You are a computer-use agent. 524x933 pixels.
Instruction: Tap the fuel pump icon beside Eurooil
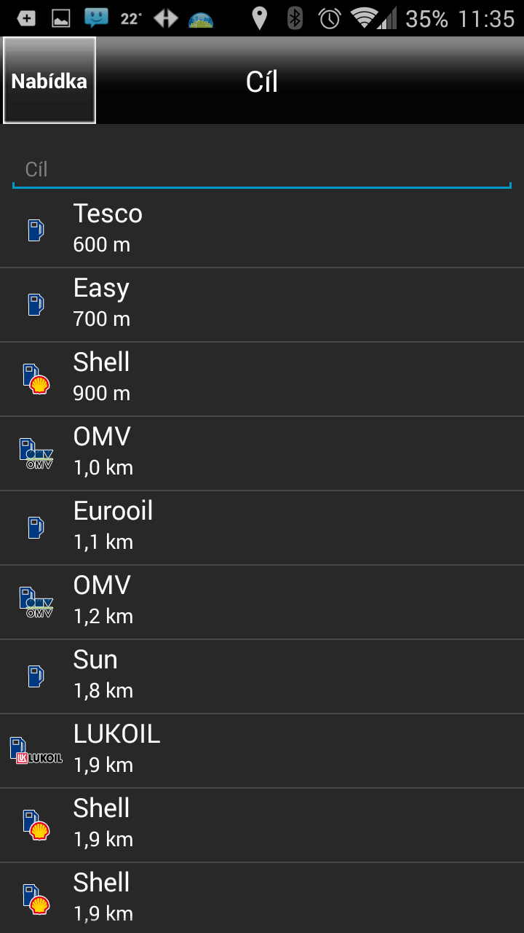coord(36,528)
